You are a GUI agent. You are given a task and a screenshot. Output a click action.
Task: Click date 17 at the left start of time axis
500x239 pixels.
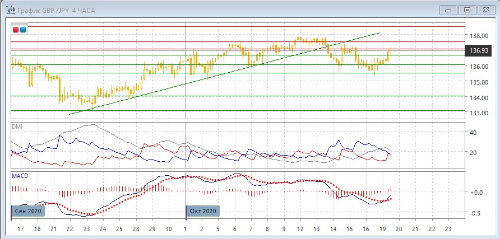pyautogui.click(x=20, y=229)
